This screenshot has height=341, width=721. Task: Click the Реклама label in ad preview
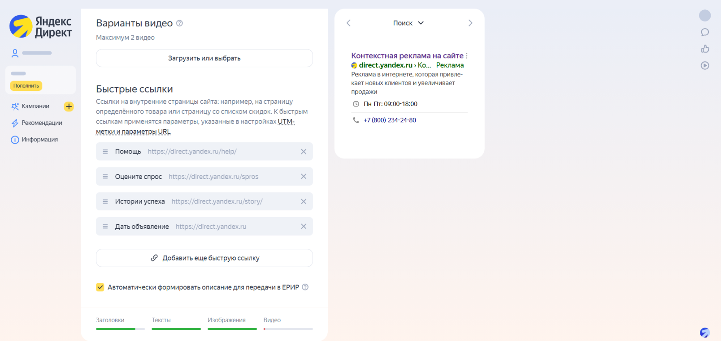tap(450, 65)
